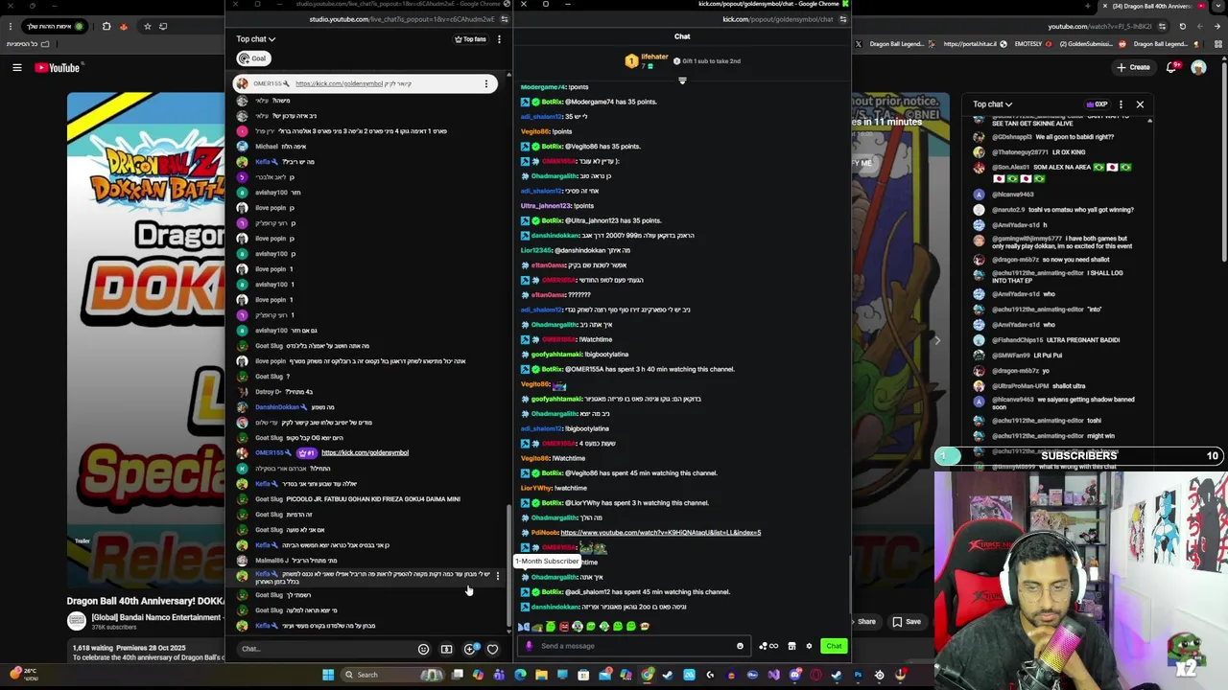1228x690 pixels.
Task: Click the YouTube logo
Action: click(x=58, y=67)
